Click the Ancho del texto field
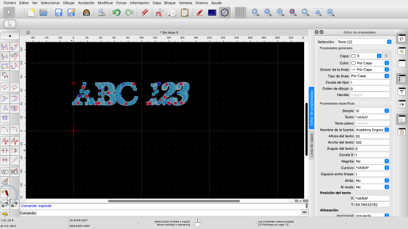Viewport: 408px width, 229px height. pyautogui.click(x=372, y=142)
